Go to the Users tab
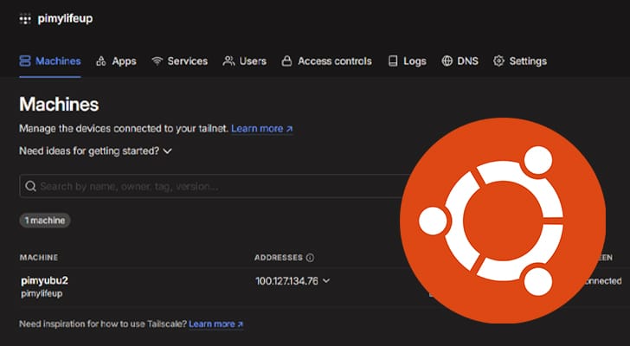The width and height of the screenshot is (630, 346). (245, 61)
